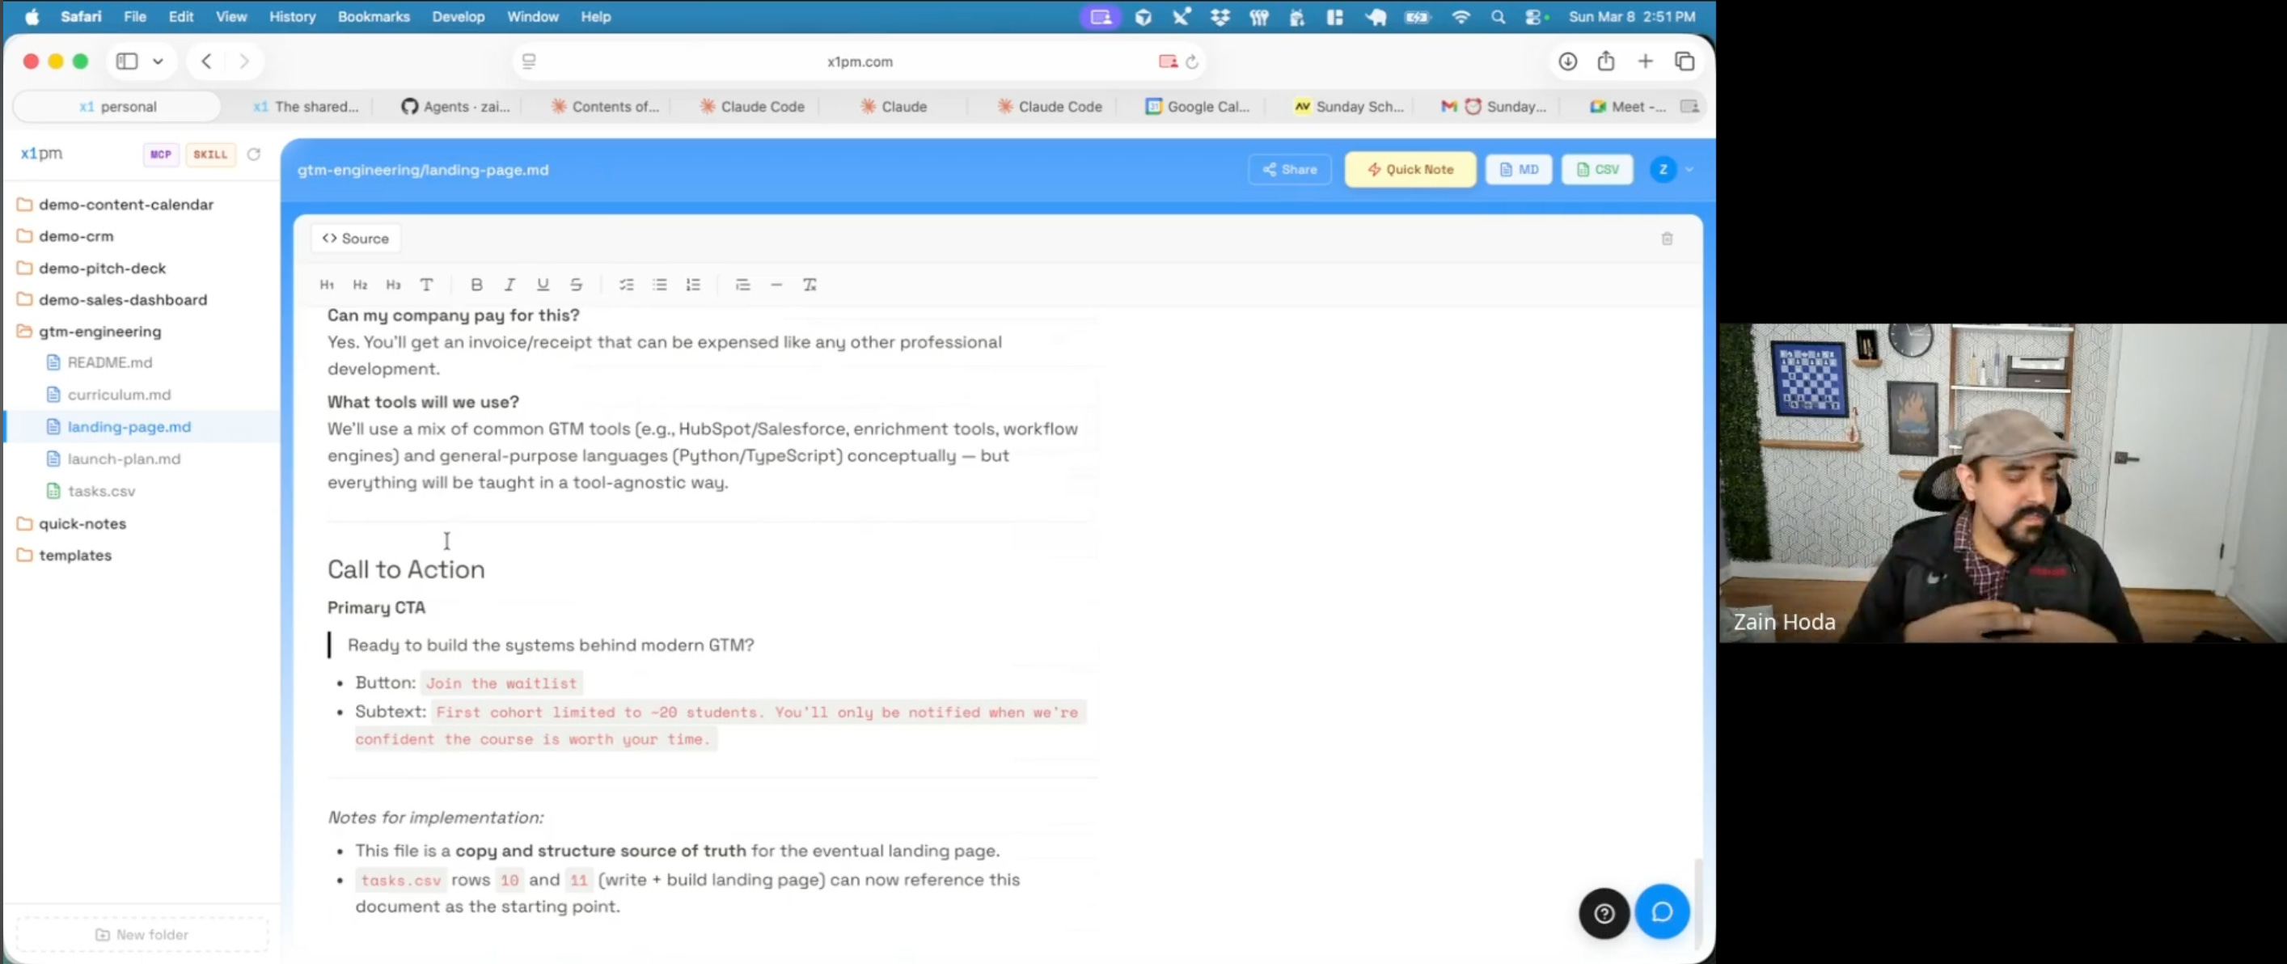This screenshot has width=2287, height=964.
Task: Expand the demo-crm folder
Action: coord(75,236)
